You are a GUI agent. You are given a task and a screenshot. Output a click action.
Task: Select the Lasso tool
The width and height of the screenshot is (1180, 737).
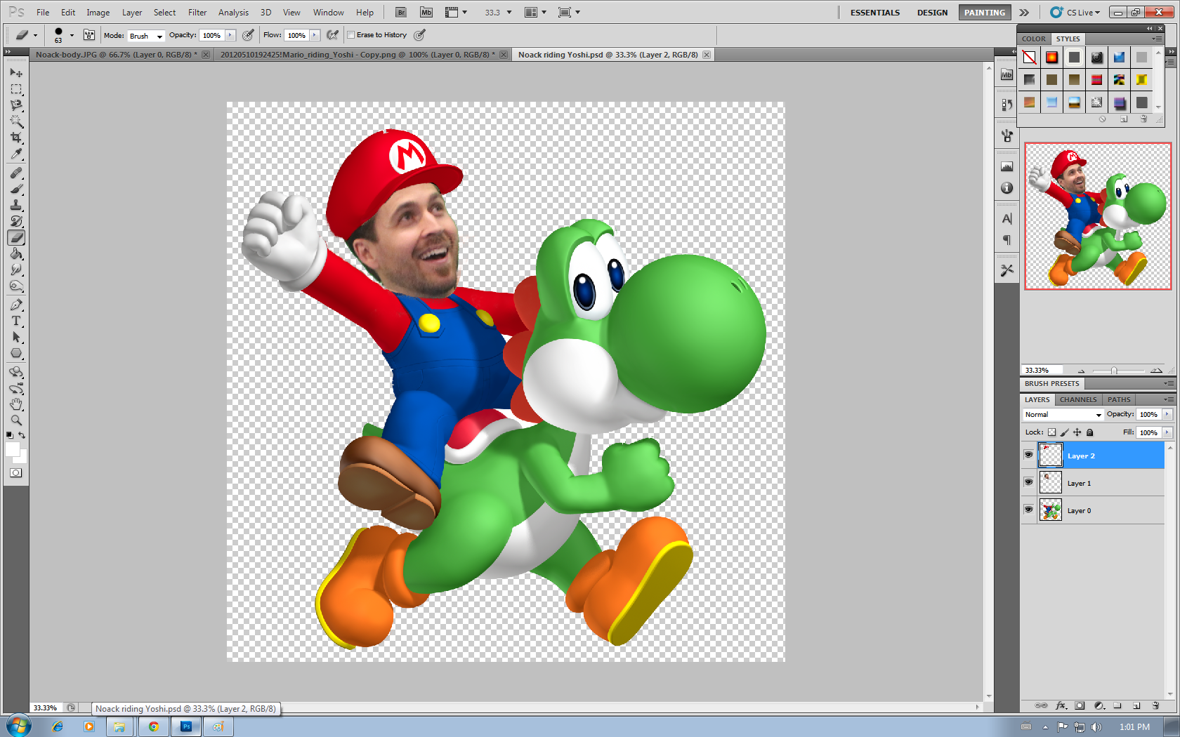click(x=16, y=105)
